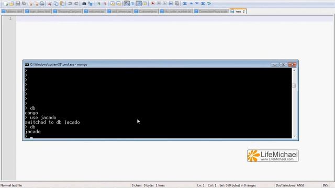The height and width of the screenshot is (188, 335).
Task: Click the mongo console scrollbar thumb
Action: (294, 86)
